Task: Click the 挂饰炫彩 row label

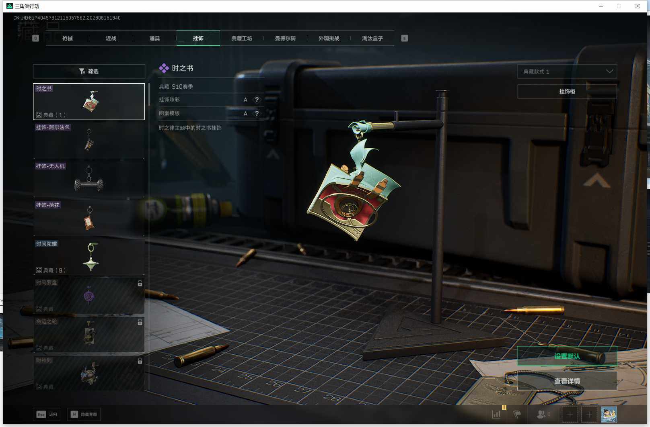Action: click(x=169, y=100)
